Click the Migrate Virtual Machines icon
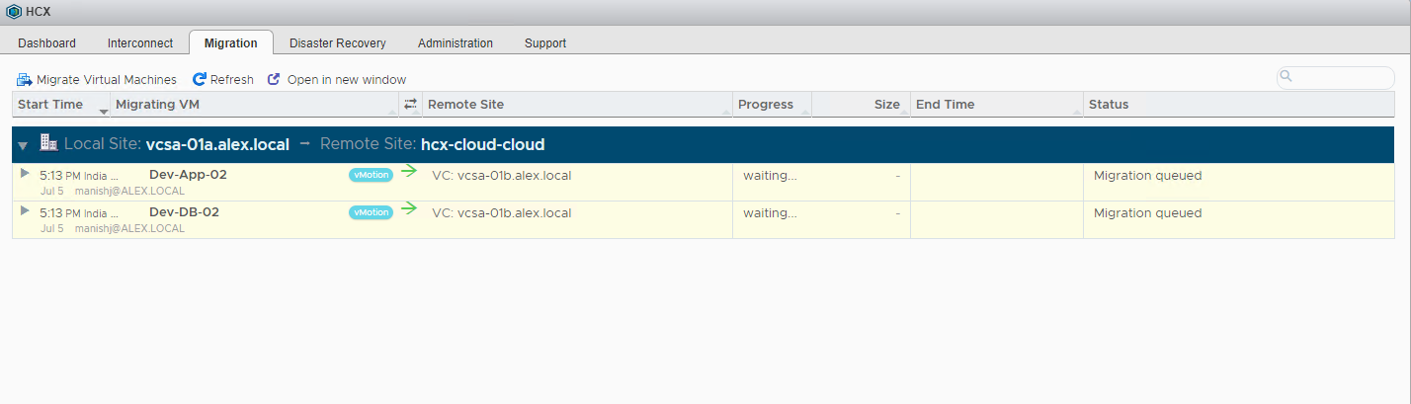Viewport: 1411px width, 404px height. (x=25, y=80)
